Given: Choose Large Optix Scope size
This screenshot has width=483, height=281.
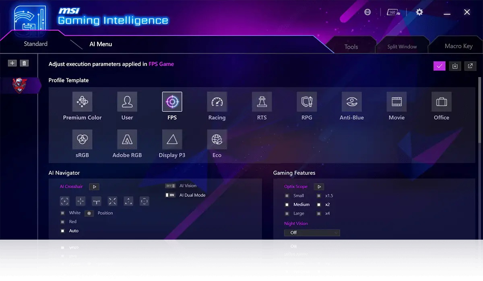Looking at the screenshot, I should point(287,214).
